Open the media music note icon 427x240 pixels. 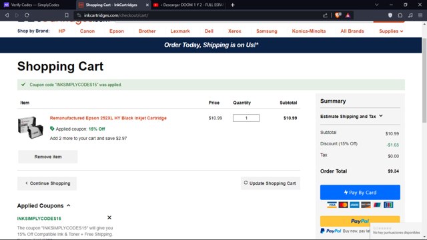[410, 15]
